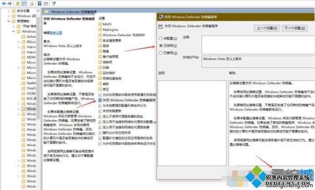This screenshot has height=190, width=315.
Task: Select 配置针对潜在的垃圾应用程序的检测 policy
Action: click(126, 138)
